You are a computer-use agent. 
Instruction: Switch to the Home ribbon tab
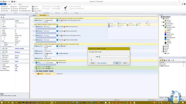click(x=9, y=4)
